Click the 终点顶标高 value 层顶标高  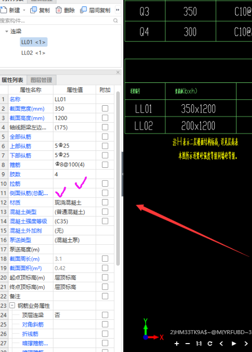pyautogui.click(x=75, y=287)
